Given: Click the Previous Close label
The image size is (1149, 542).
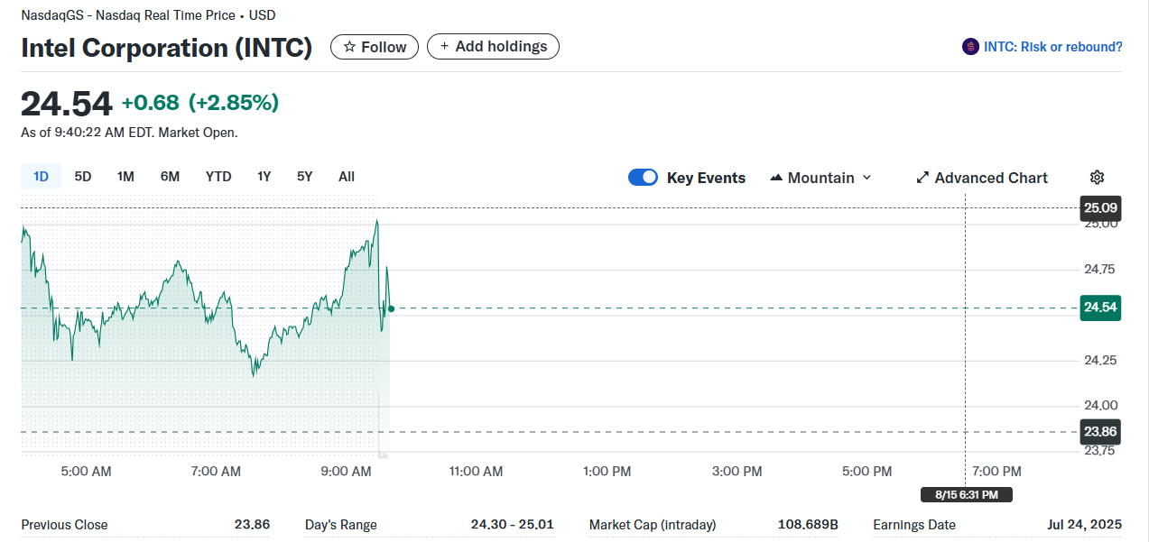Looking at the screenshot, I should (x=64, y=525).
